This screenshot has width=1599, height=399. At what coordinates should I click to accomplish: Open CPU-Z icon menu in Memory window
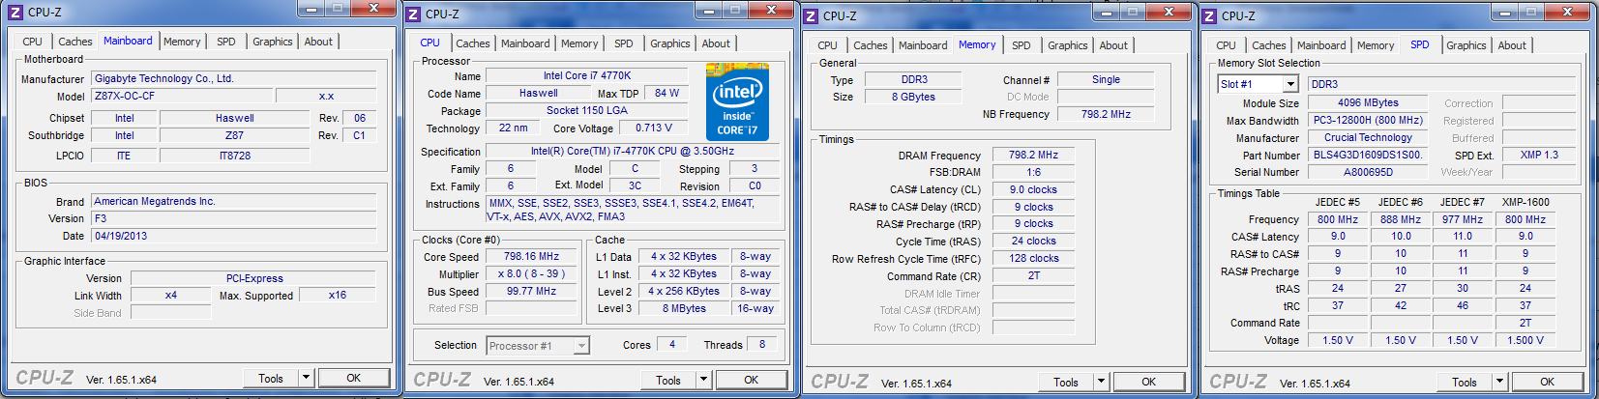tap(811, 15)
